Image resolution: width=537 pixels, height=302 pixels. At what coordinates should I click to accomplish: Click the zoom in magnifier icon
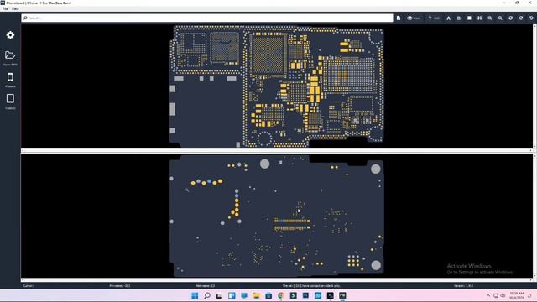coord(490,18)
